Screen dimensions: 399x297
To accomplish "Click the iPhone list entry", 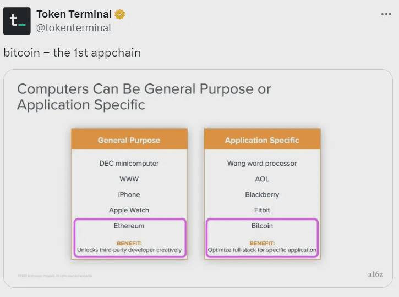I will (x=129, y=194).
